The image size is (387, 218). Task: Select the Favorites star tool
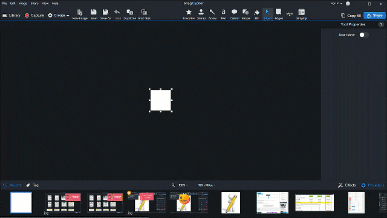pyautogui.click(x=189, y=15)
